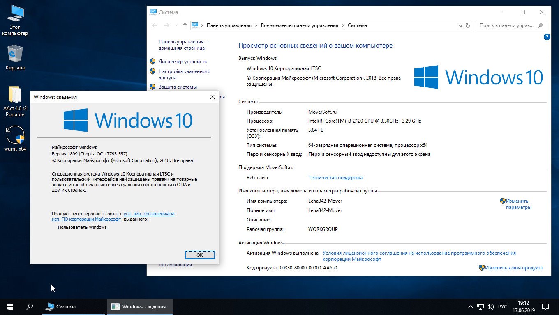Go back in the Система window

[155, 25]
